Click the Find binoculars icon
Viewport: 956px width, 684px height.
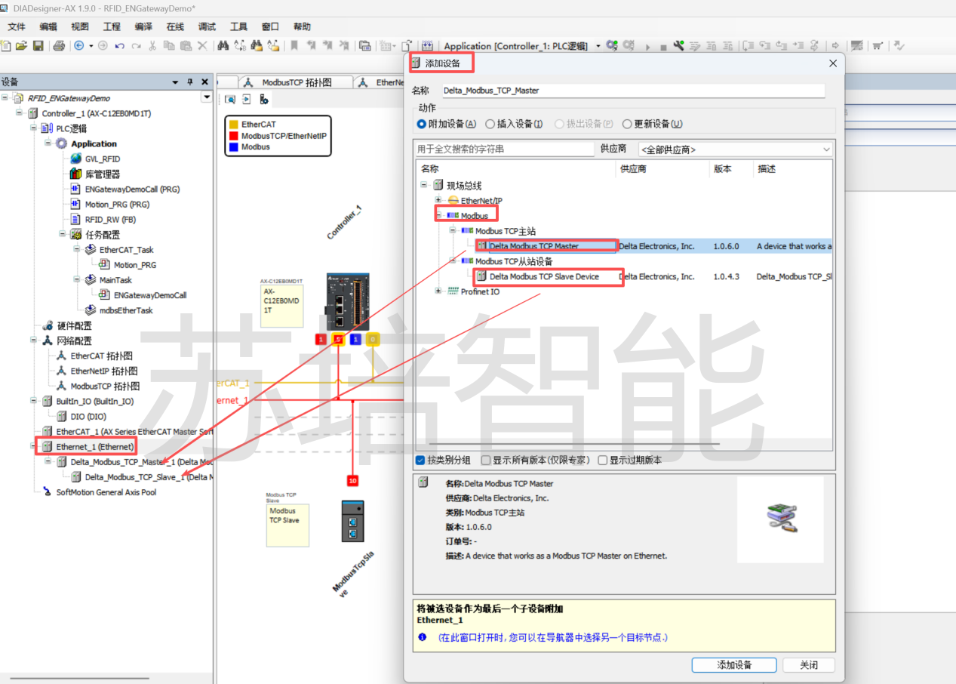click(223, 46)
